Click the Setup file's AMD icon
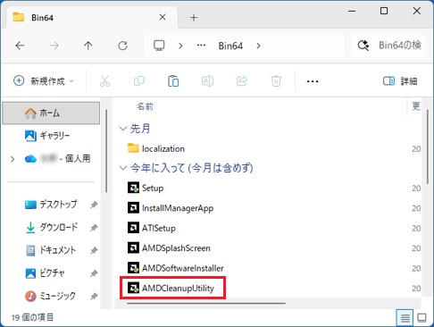Image resolution: width=434 pixels, height=327 pixels. pos(133,188)
